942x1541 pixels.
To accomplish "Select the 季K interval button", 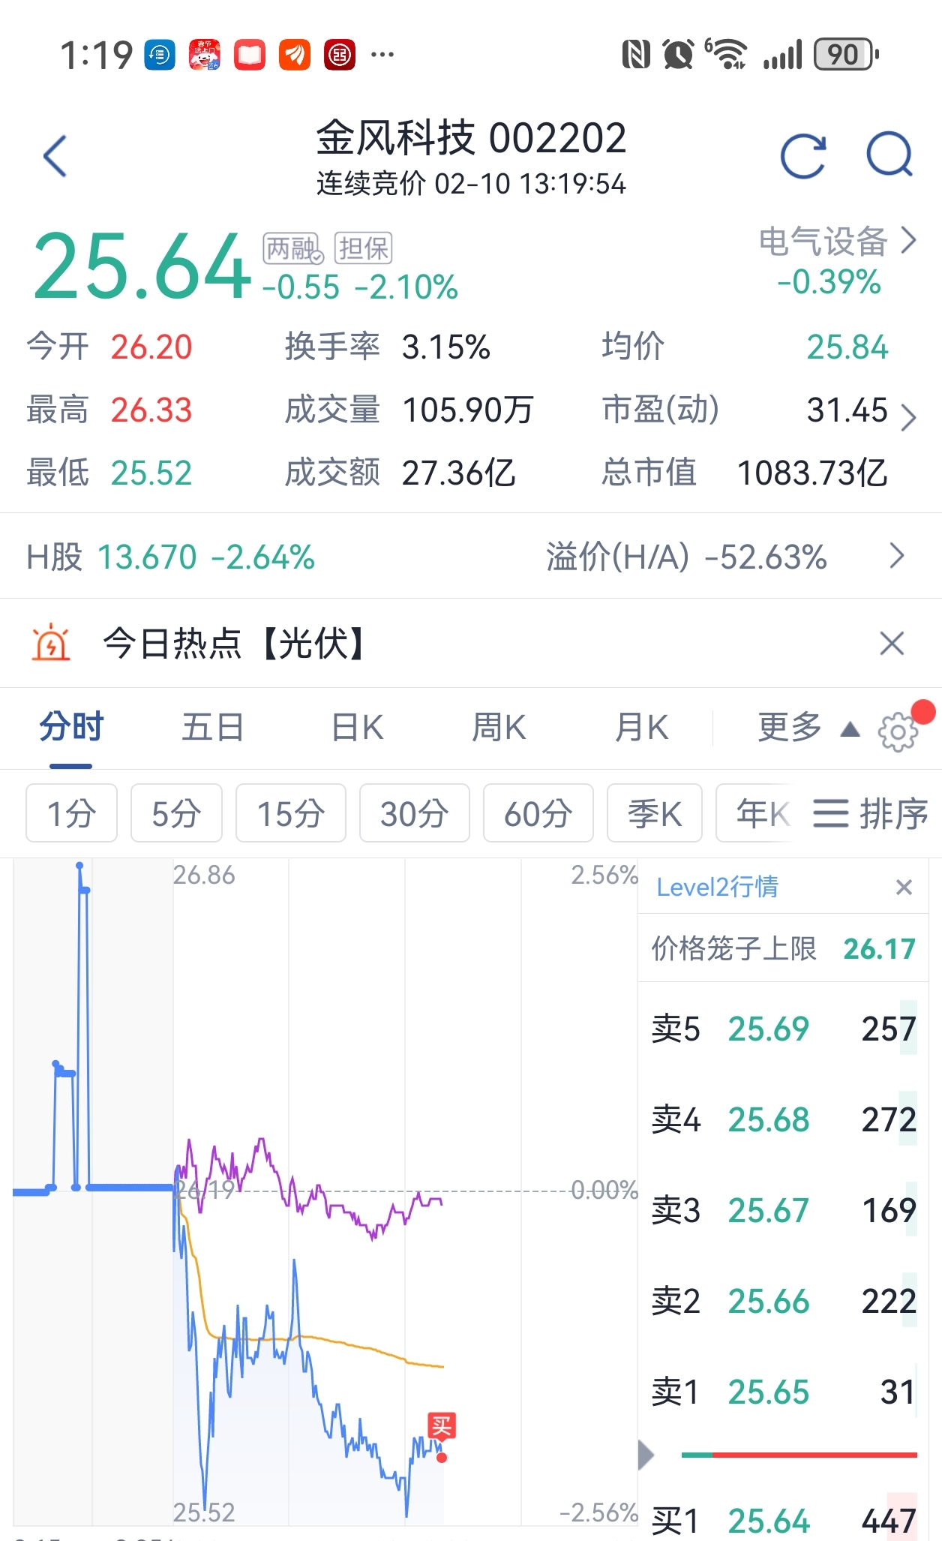I will (655, 813).
